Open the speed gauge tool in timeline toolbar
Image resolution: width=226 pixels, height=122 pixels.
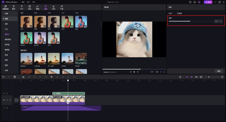35,77
